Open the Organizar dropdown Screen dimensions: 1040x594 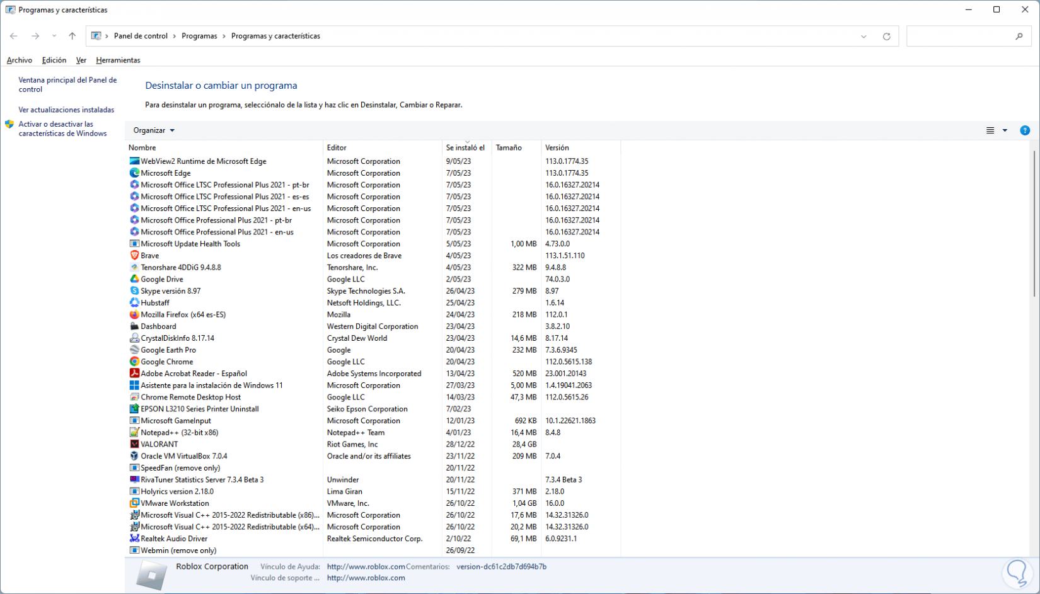click(154, 130)
